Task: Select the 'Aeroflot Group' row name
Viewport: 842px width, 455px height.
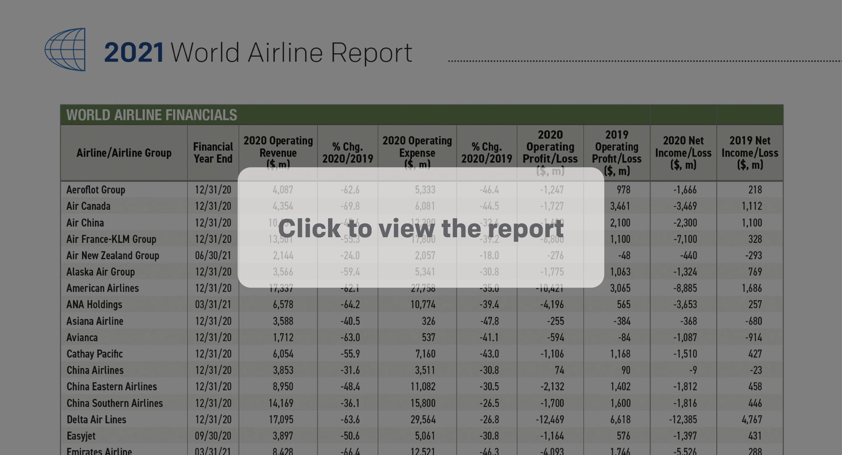Action: 96,190
